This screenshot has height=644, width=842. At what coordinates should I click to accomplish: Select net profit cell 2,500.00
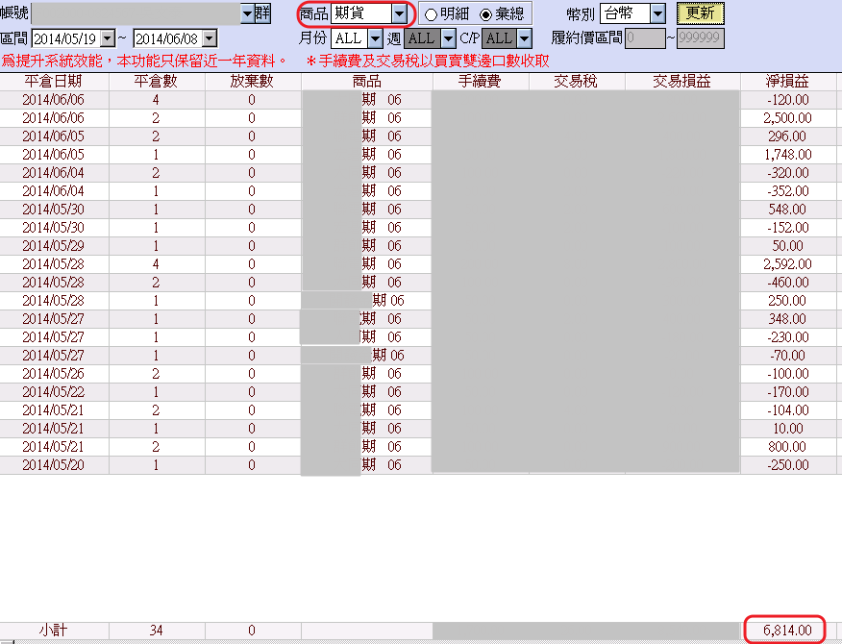[x=788, y=118]
